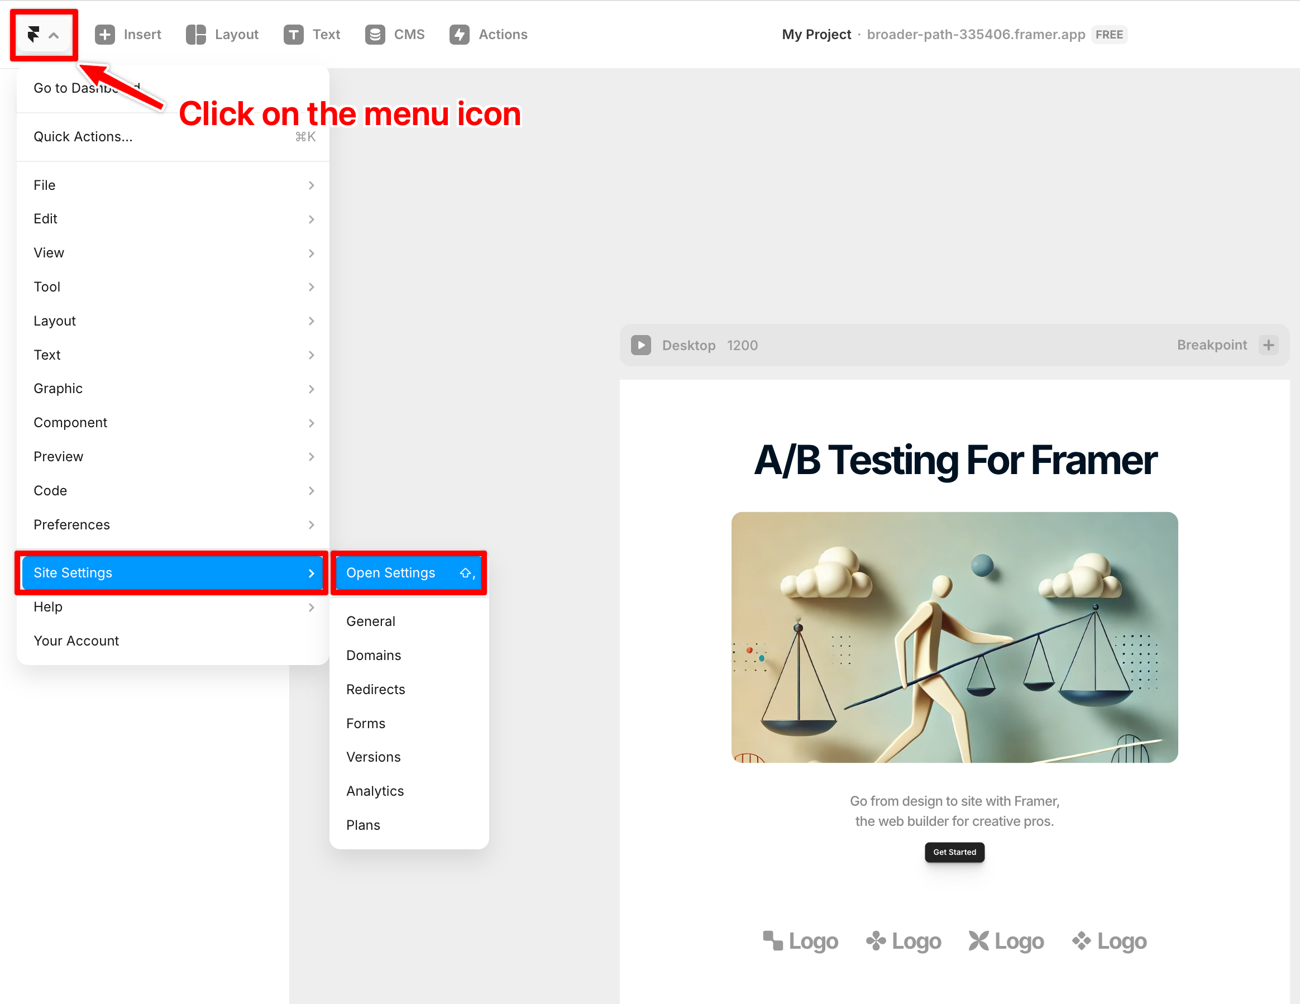Click the Get Started button

[x=954, y=852]
